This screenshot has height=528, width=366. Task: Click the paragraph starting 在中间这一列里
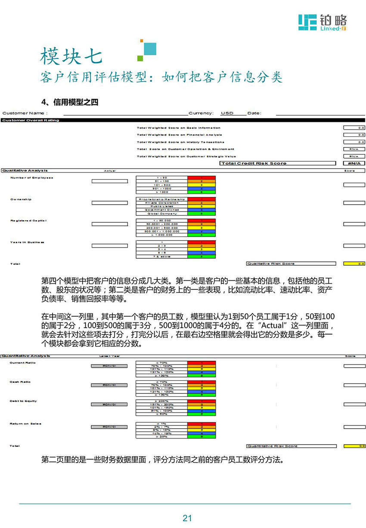point(187,330)
